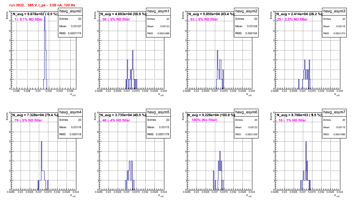The width and height of the screenshot is (352, 202).
Task: Click RMS 0.0001174 in havg_asym0 stats
Action: (x=70, y=33)
